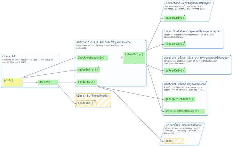
Task: Select isReadOnly() in AbstractServingModelManager
Action: click(x=175, y=71)
